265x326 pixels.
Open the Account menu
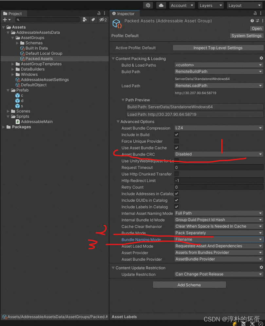point(182,5)
